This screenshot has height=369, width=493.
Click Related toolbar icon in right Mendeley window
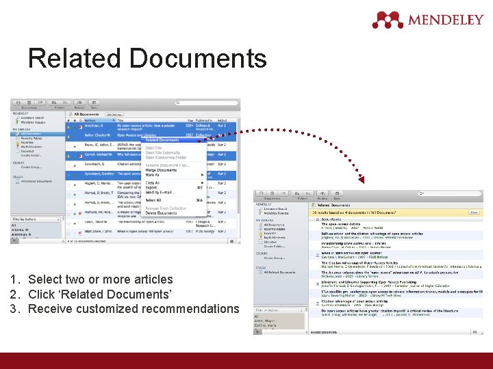pyautogui.click(x=323, y=193)
